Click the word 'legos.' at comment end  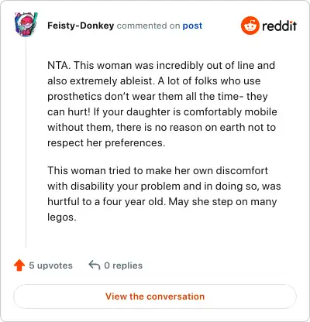tap(62, 218)
